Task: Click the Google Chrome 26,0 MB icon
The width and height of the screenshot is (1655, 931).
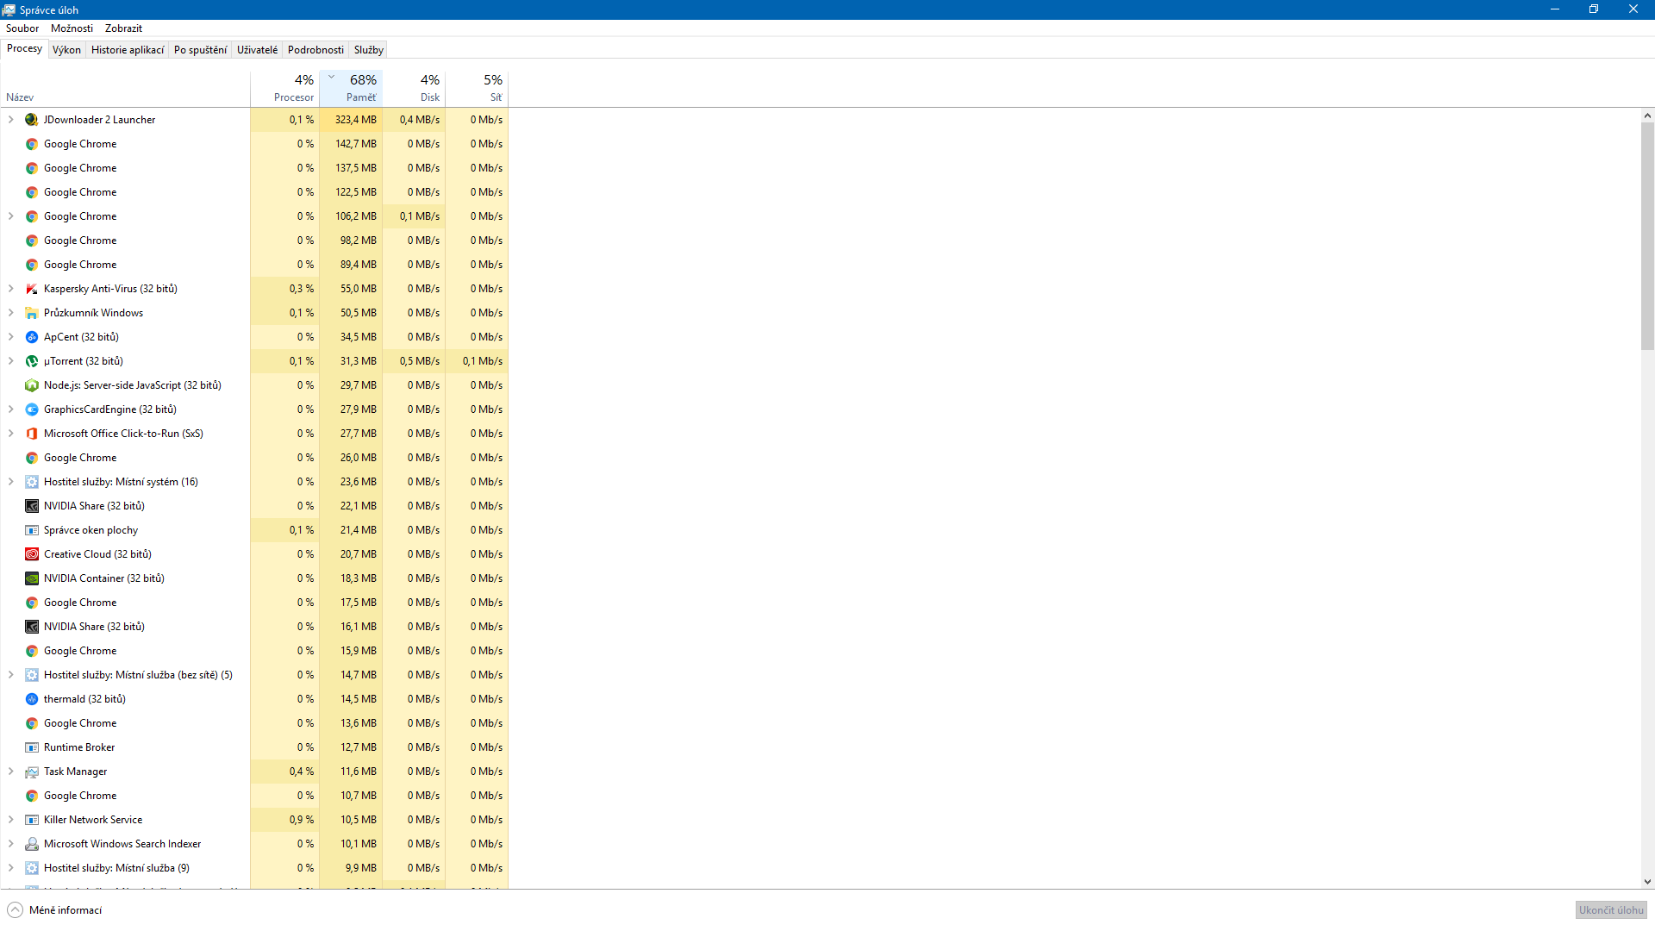Action: point(32,458)
